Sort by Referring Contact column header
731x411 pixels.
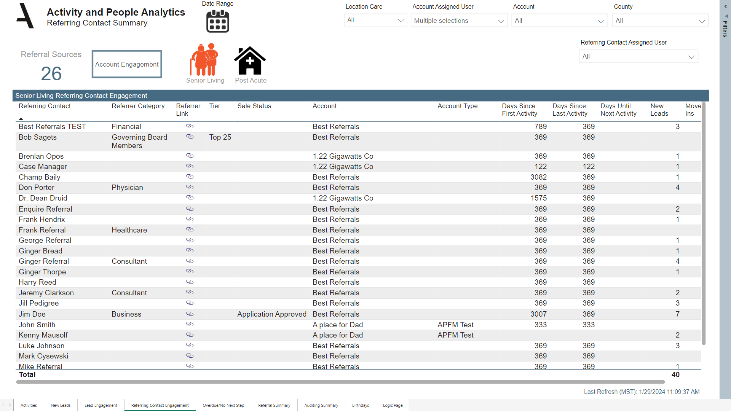click(x=45, y=106)
